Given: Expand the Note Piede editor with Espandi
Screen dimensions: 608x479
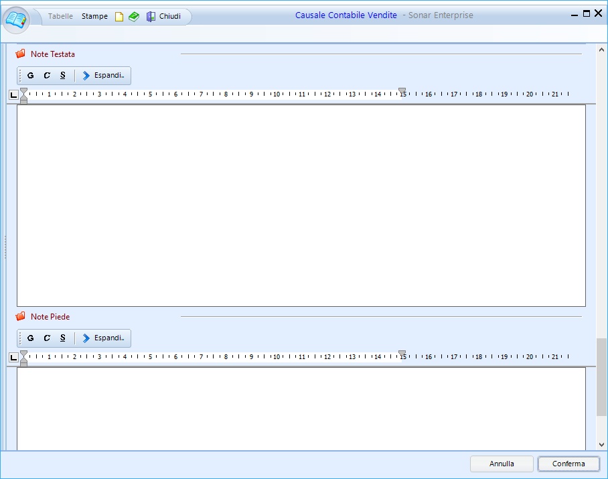Looking at the screenshot, I should (104, 338).
